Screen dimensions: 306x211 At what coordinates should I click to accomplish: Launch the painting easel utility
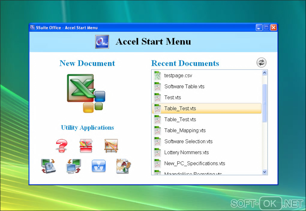[x=111, y=146]
